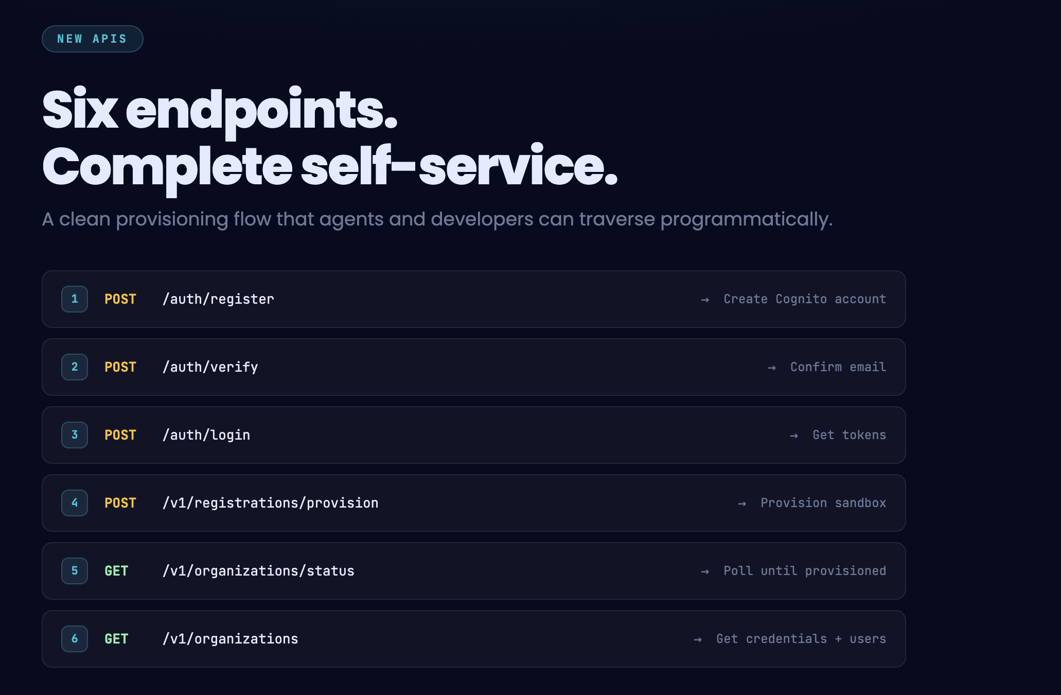
Task: Click the arrow before Create Cognito account
Action: click(x=704, y=299)
